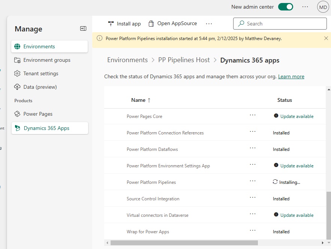Select Dynamics 365 Apps in sidebar
Image resolution: width=331 pixels, height=249 pixels.
pos(49,128)
